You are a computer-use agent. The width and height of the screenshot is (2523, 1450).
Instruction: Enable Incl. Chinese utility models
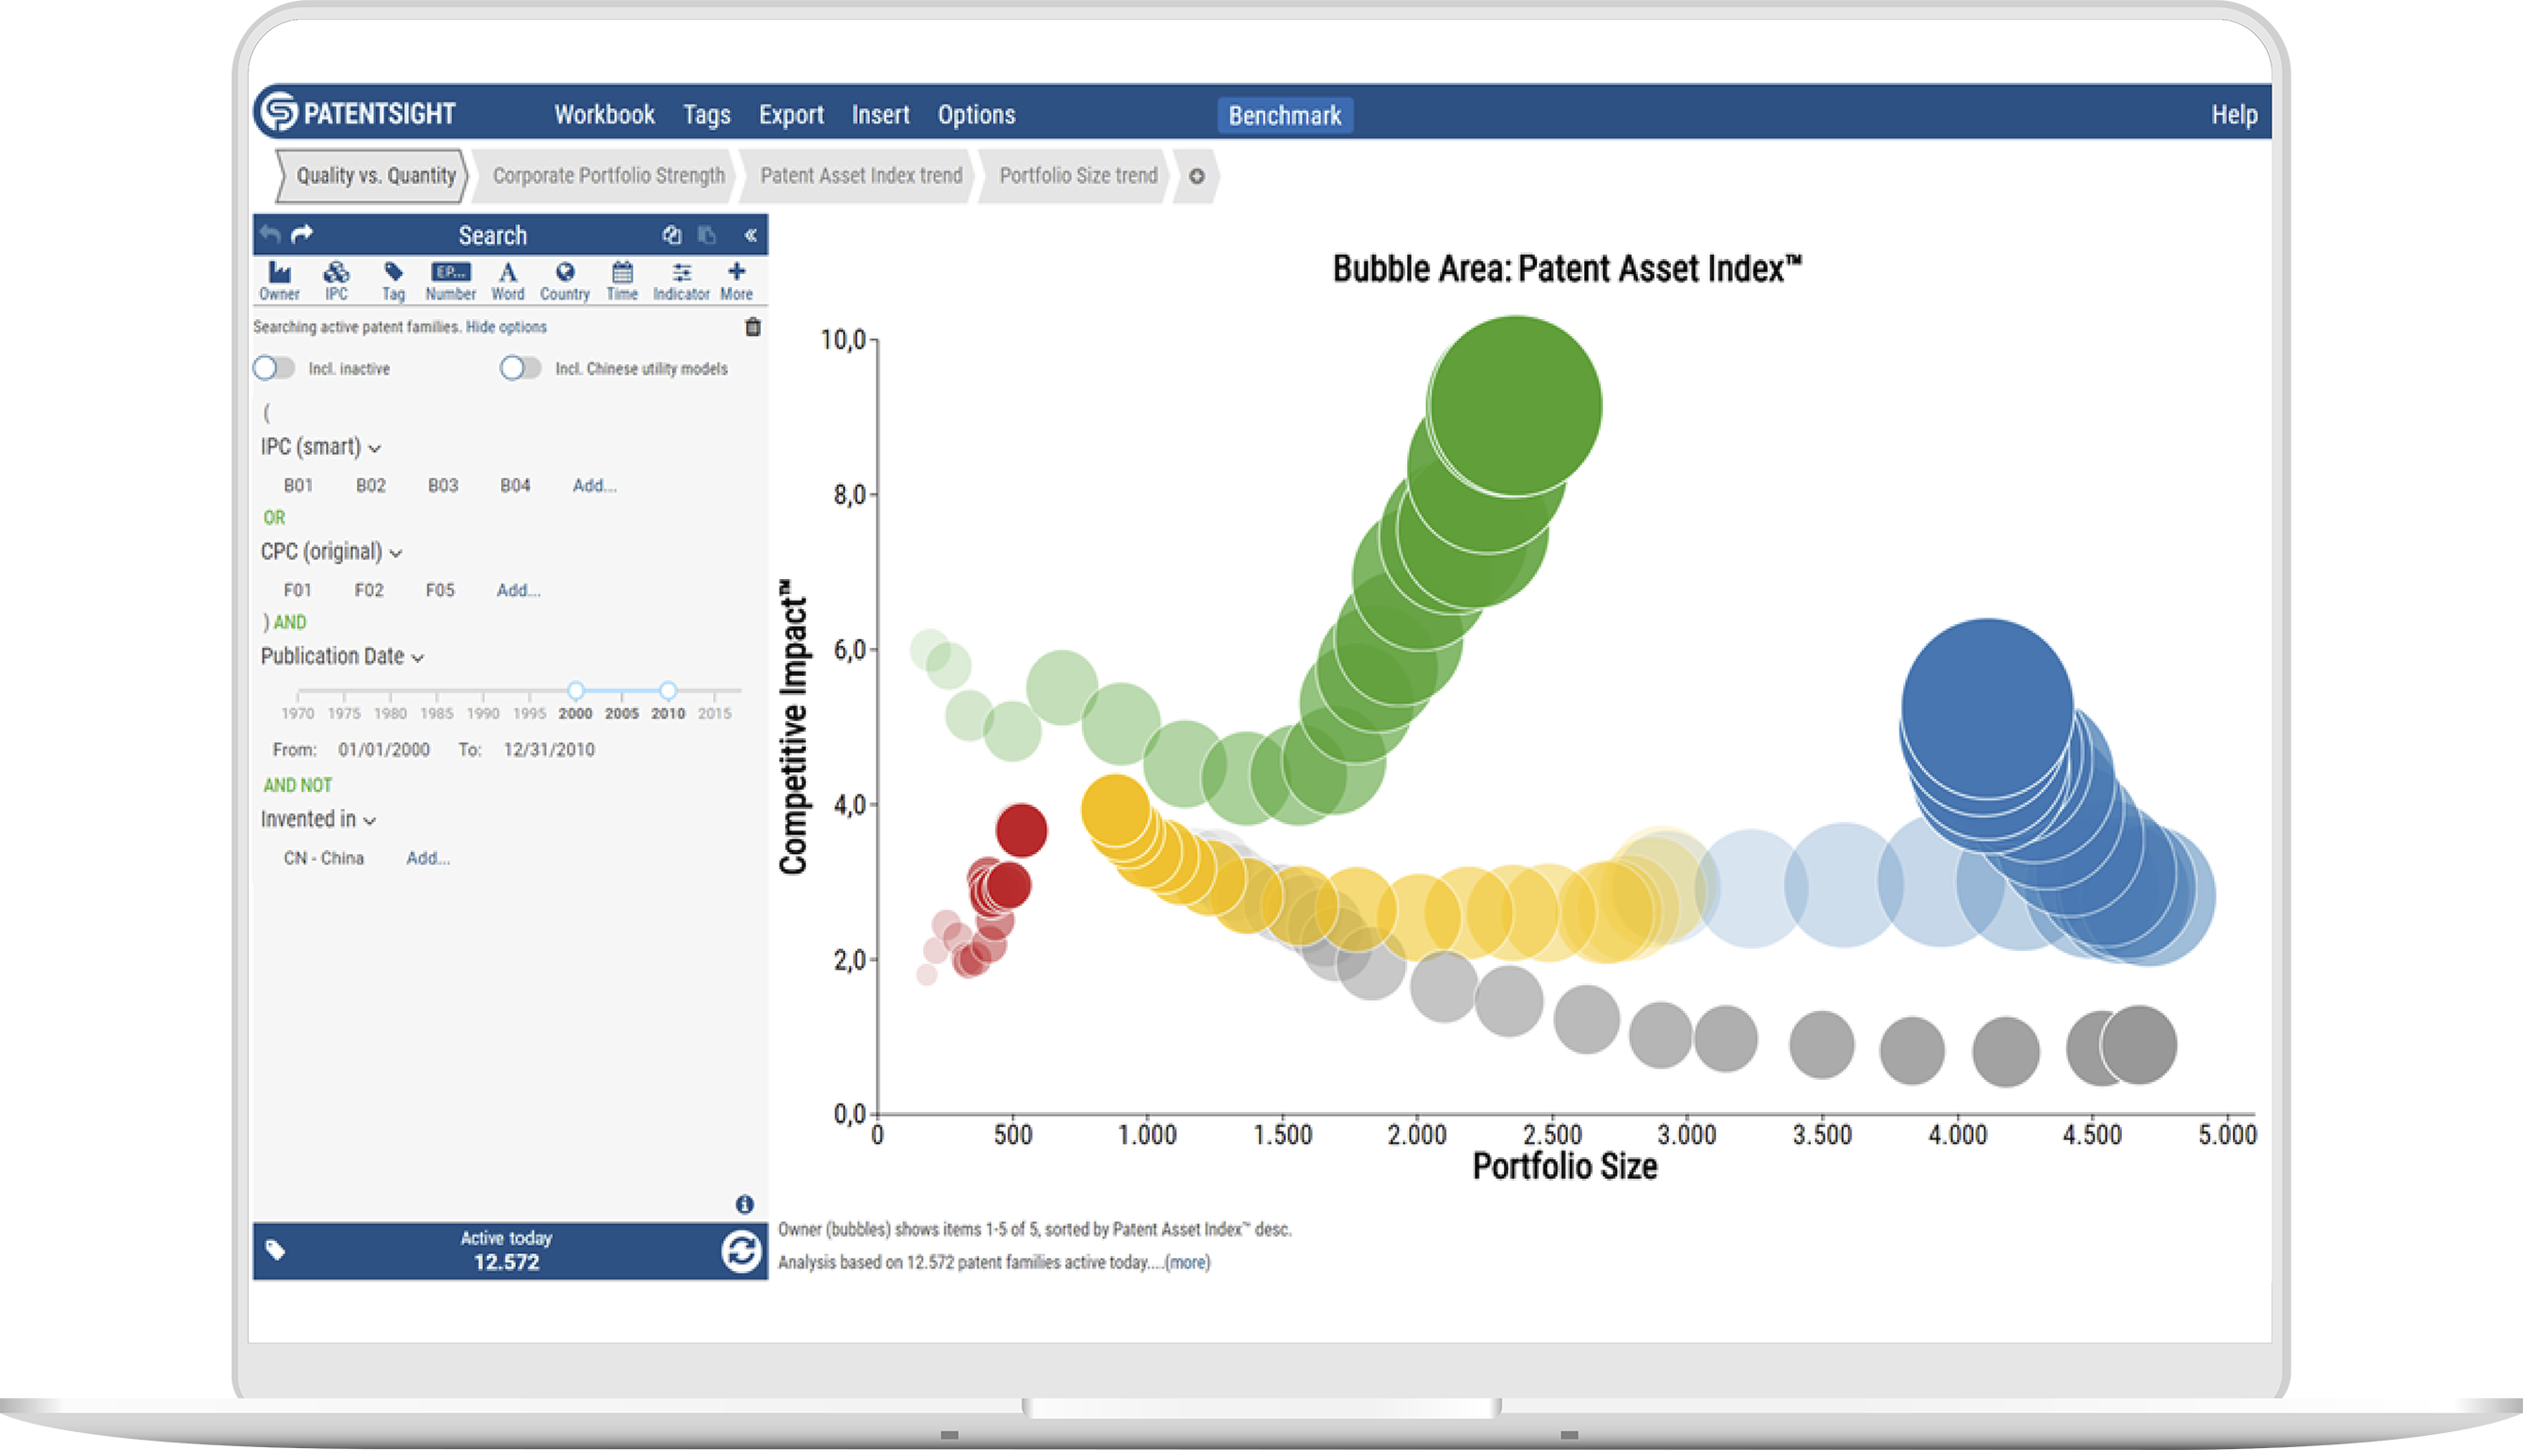(x=521, y=367)
